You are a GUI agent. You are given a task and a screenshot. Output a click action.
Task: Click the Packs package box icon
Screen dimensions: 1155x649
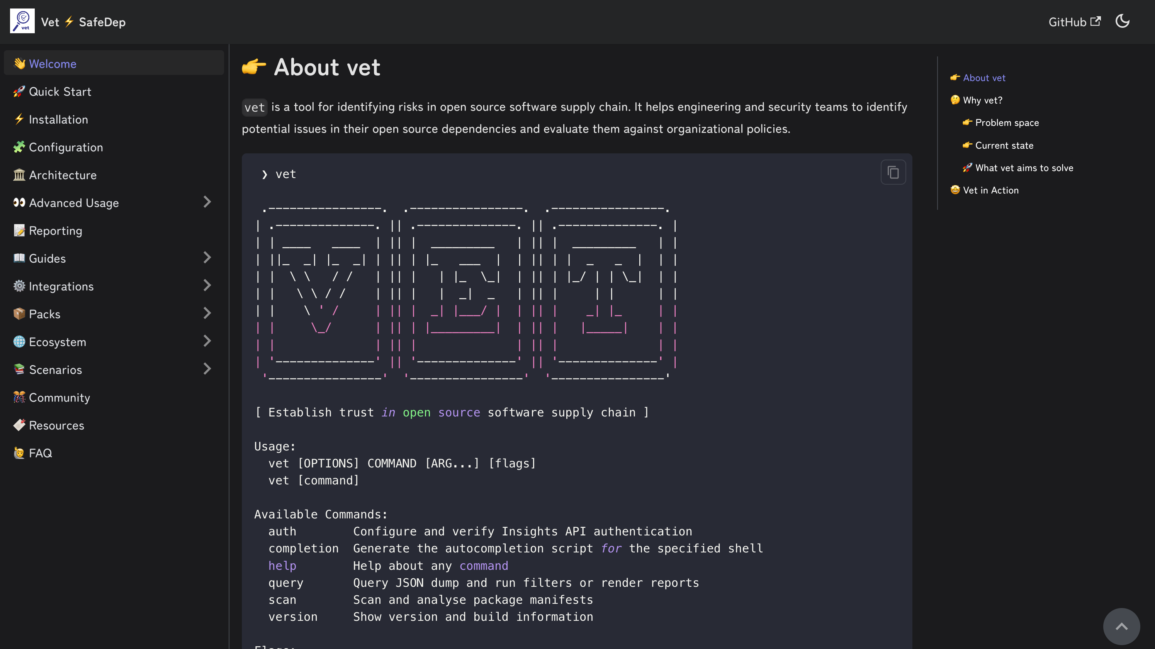pyautogui.click(x=19, y=314)
